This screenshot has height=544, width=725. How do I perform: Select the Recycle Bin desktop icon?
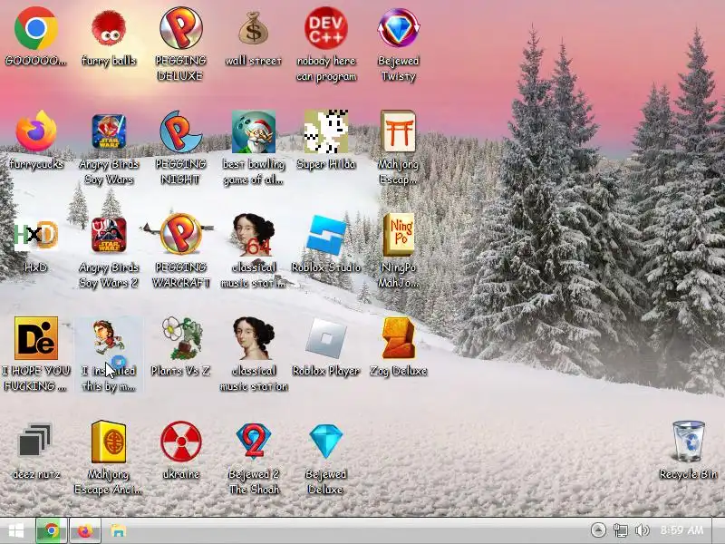pyautogui.click(x=689, y=441)
